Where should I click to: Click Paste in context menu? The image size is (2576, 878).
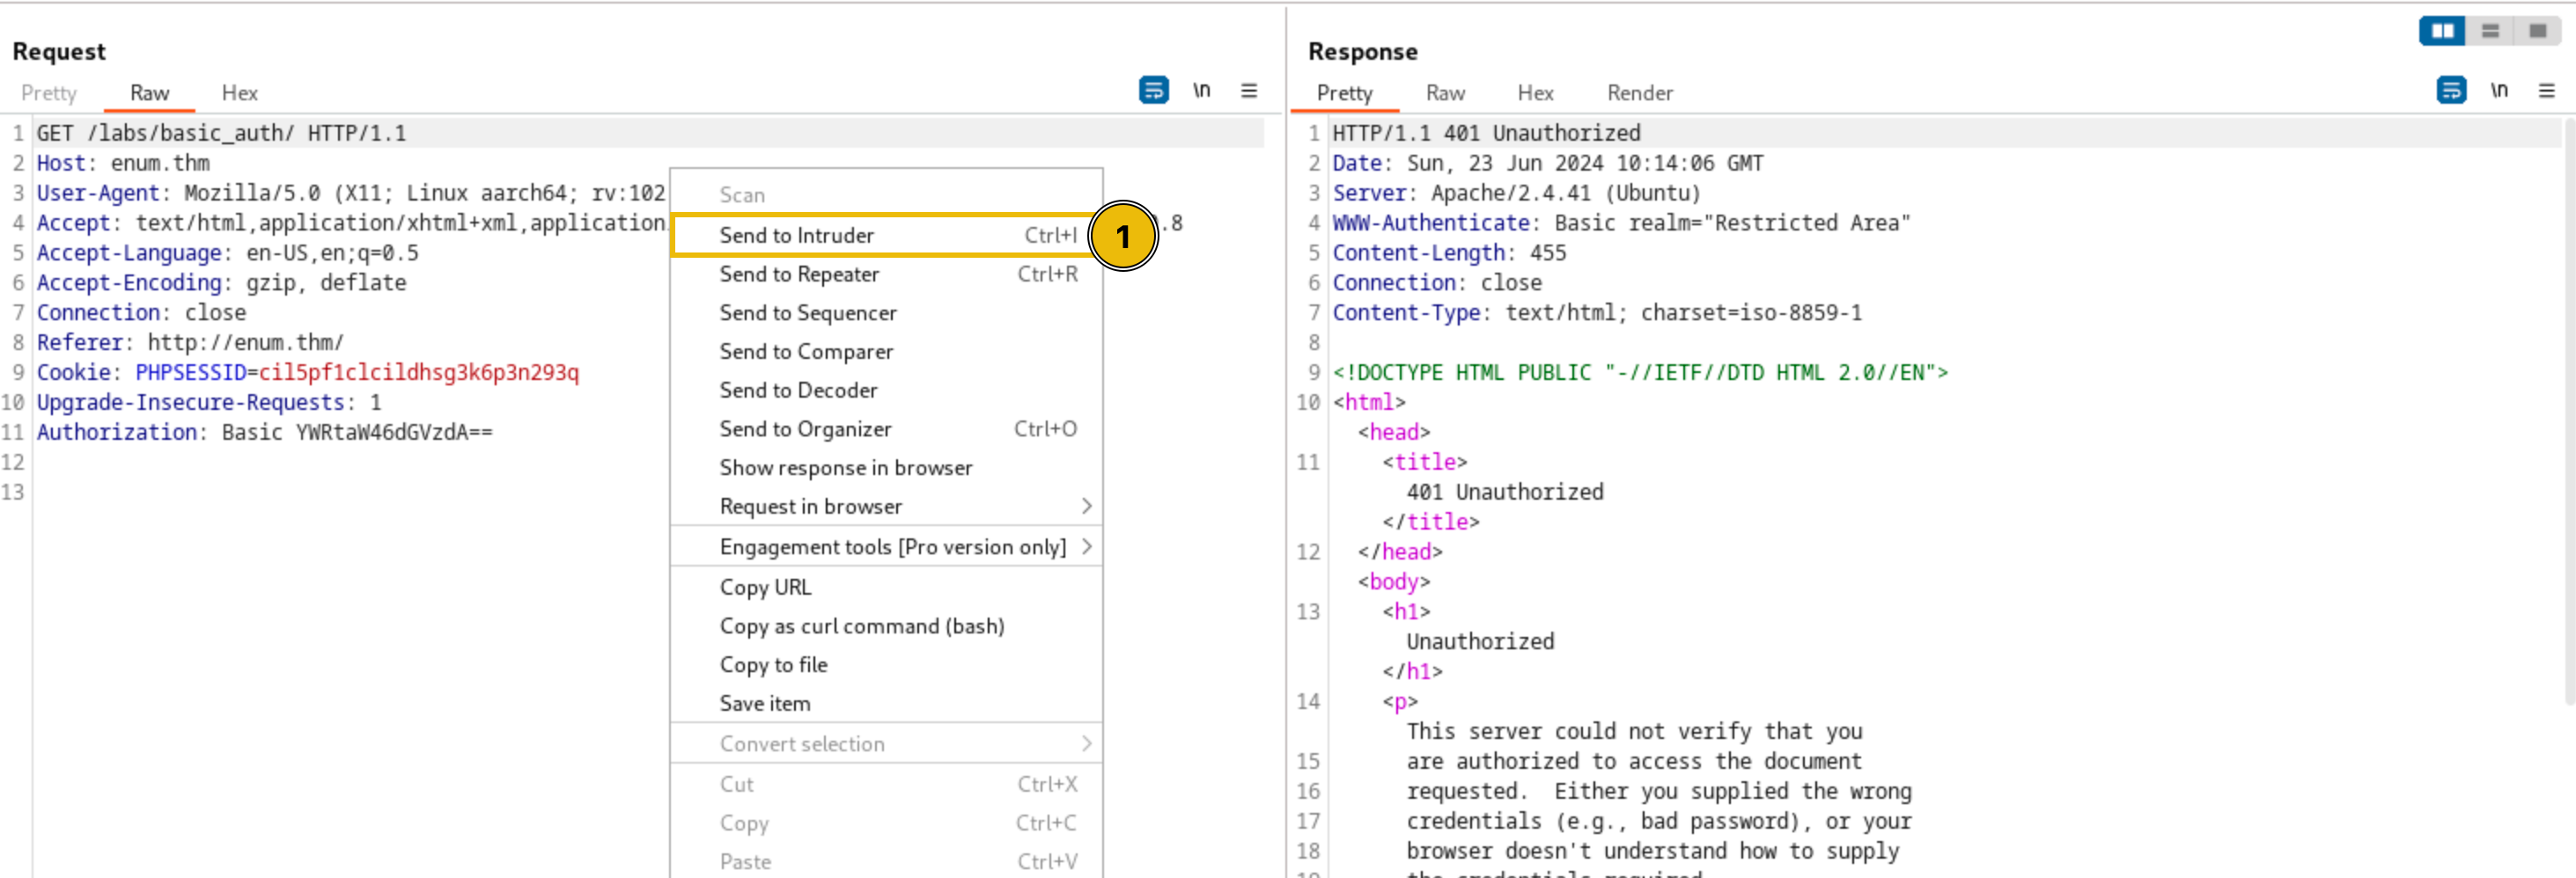(885, 862)
